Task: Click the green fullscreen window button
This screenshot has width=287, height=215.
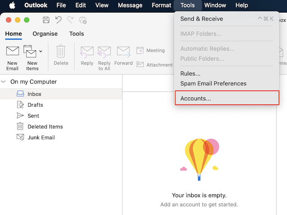Action: 27,20
